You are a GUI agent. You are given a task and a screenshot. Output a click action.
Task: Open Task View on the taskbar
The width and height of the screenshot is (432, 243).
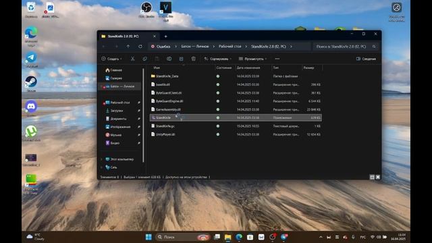pyautogui.click(x=217, y=237)
